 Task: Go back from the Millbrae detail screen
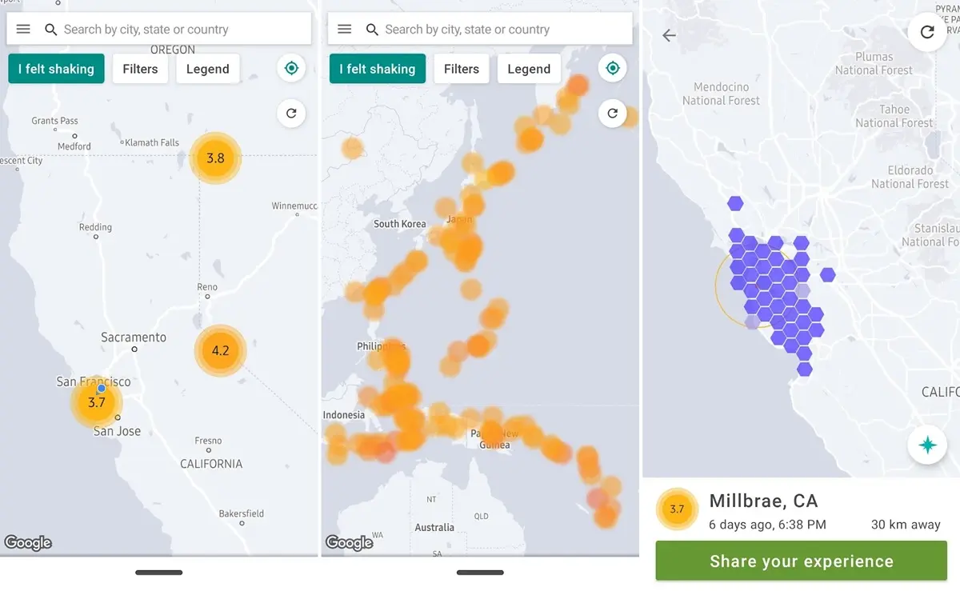(x=669, y=35)
